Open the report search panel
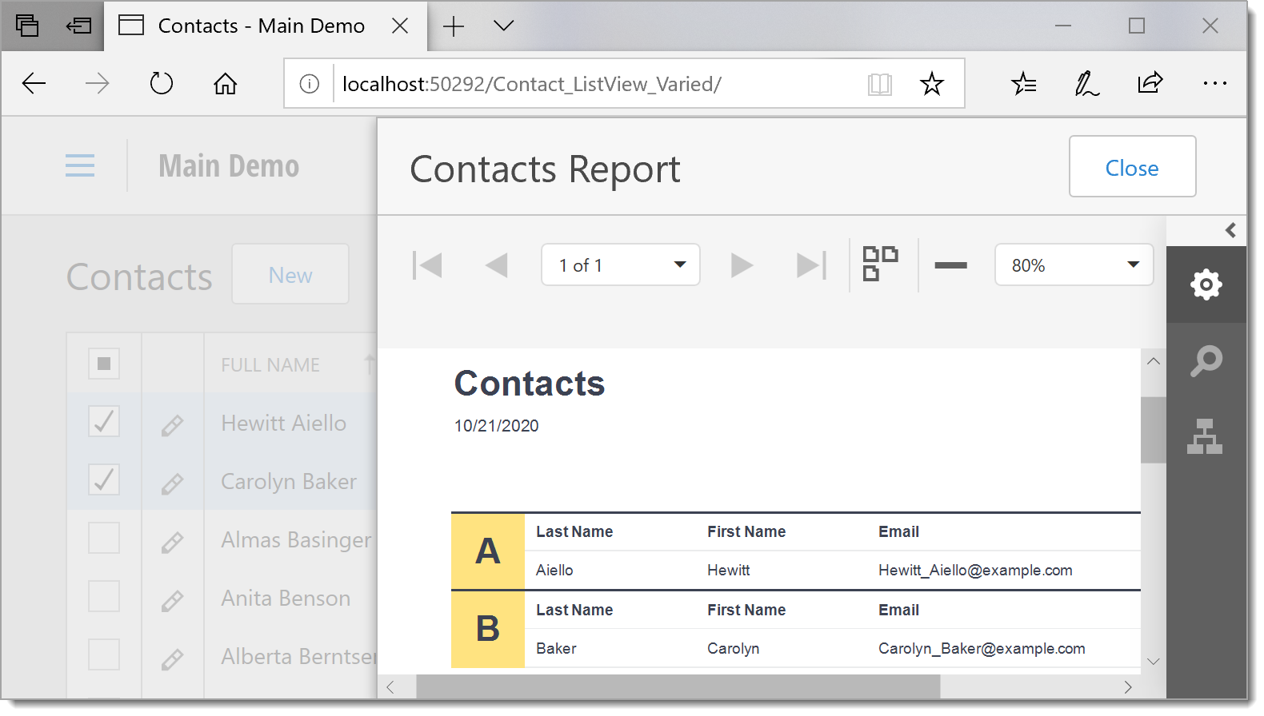This screenshot has height=716, width=1264. 1206,361
